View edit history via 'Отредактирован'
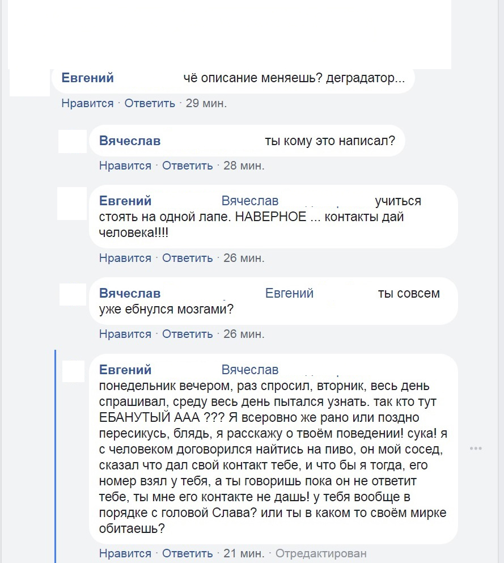The width and height of the screenshot is (504, 563). click(x=321, y=553)
